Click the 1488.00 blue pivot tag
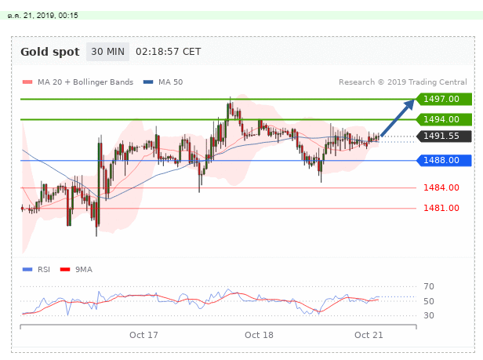Viewport: 483px width, 360px height. [444, 160]
